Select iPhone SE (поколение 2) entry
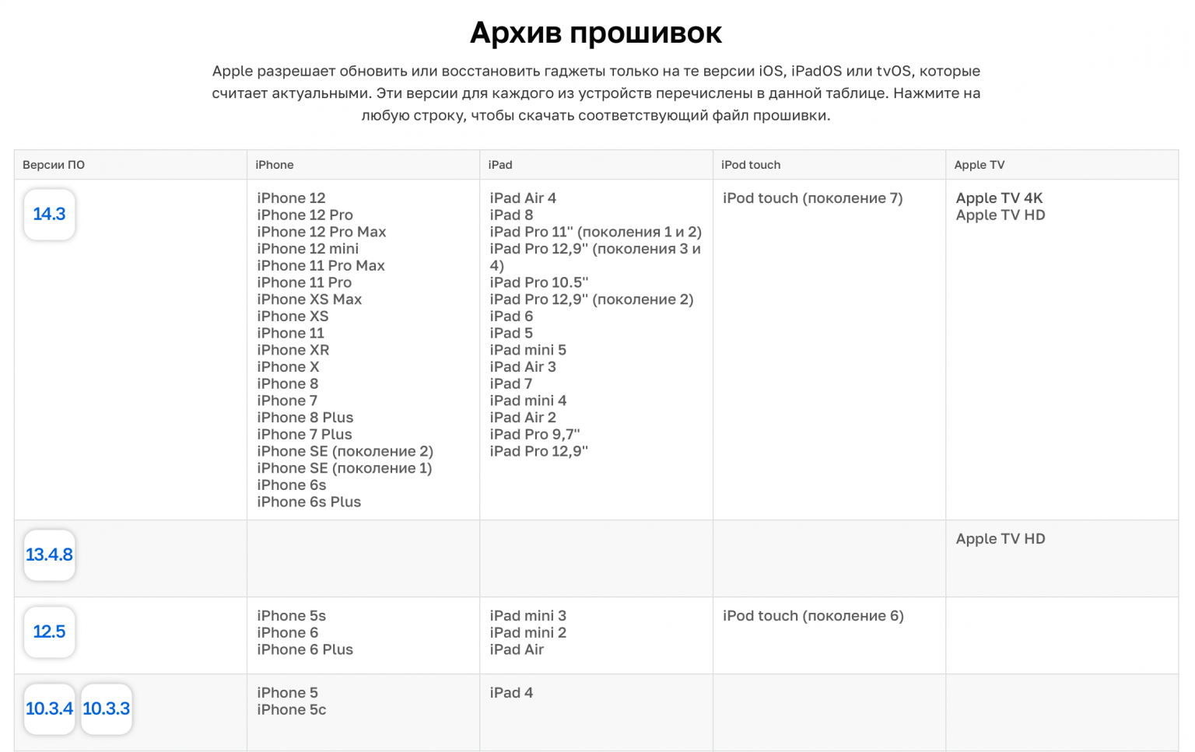The height and width of the screenshot is (752, 1195). [x=345, y=451]
